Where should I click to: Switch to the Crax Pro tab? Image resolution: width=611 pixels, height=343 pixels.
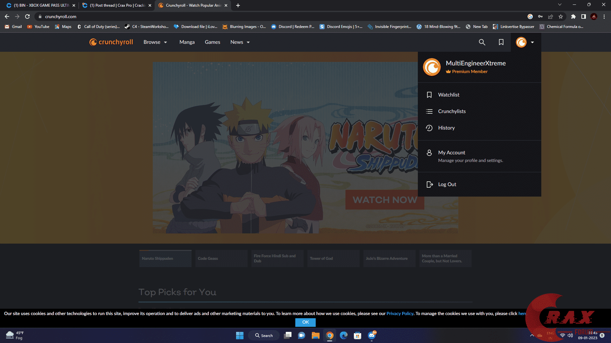tap(115, 5)
